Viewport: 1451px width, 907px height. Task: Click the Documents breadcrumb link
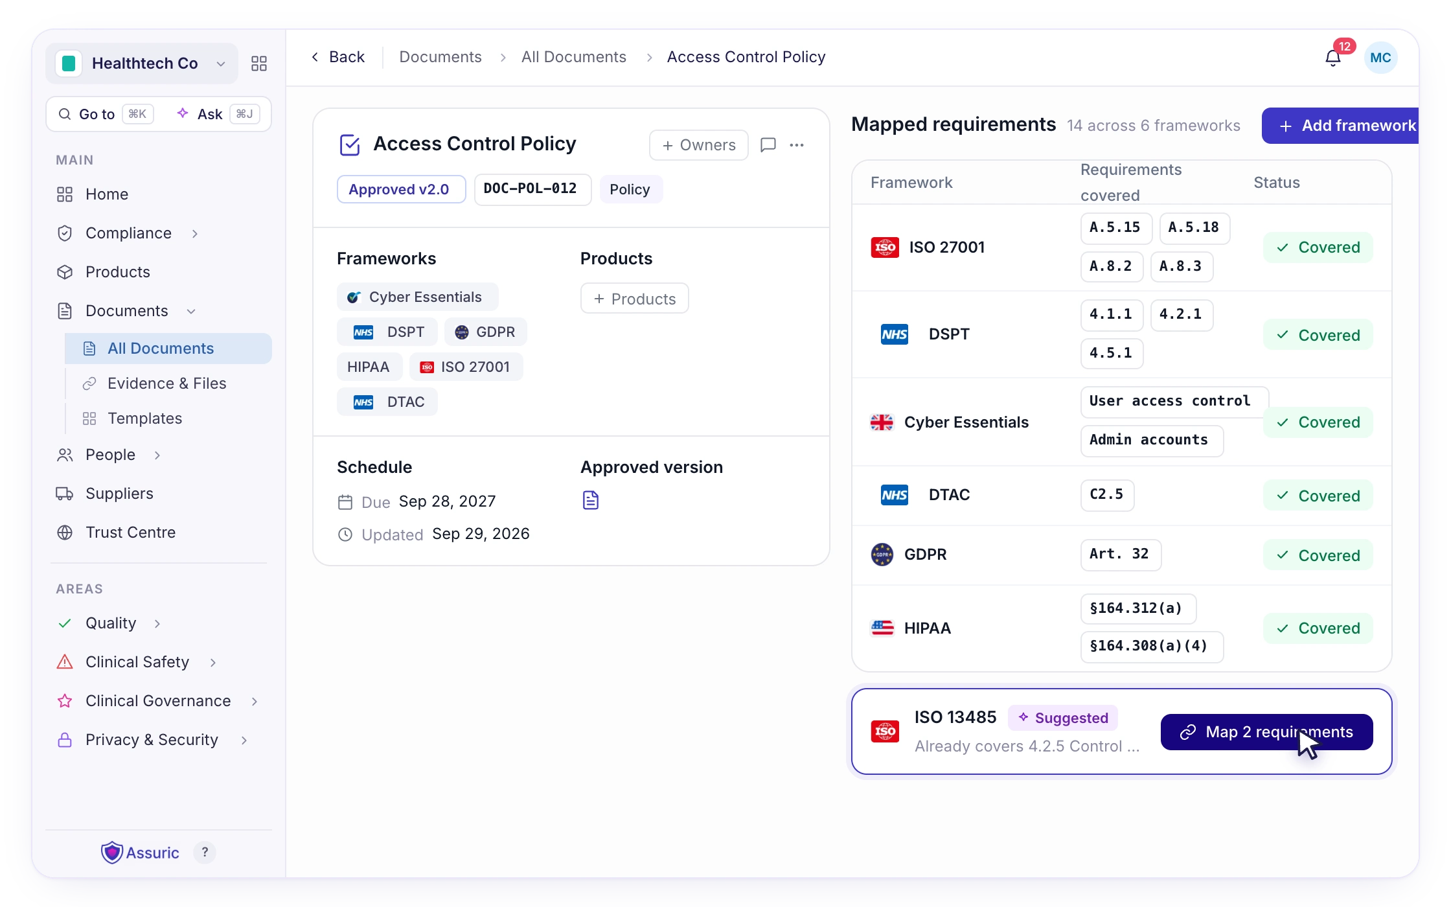pos(440,57)
